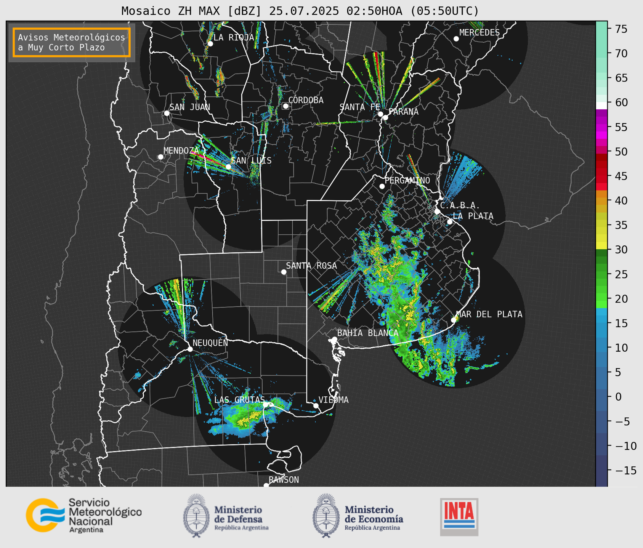Select the Santa Fe city marker

[380, 114]
